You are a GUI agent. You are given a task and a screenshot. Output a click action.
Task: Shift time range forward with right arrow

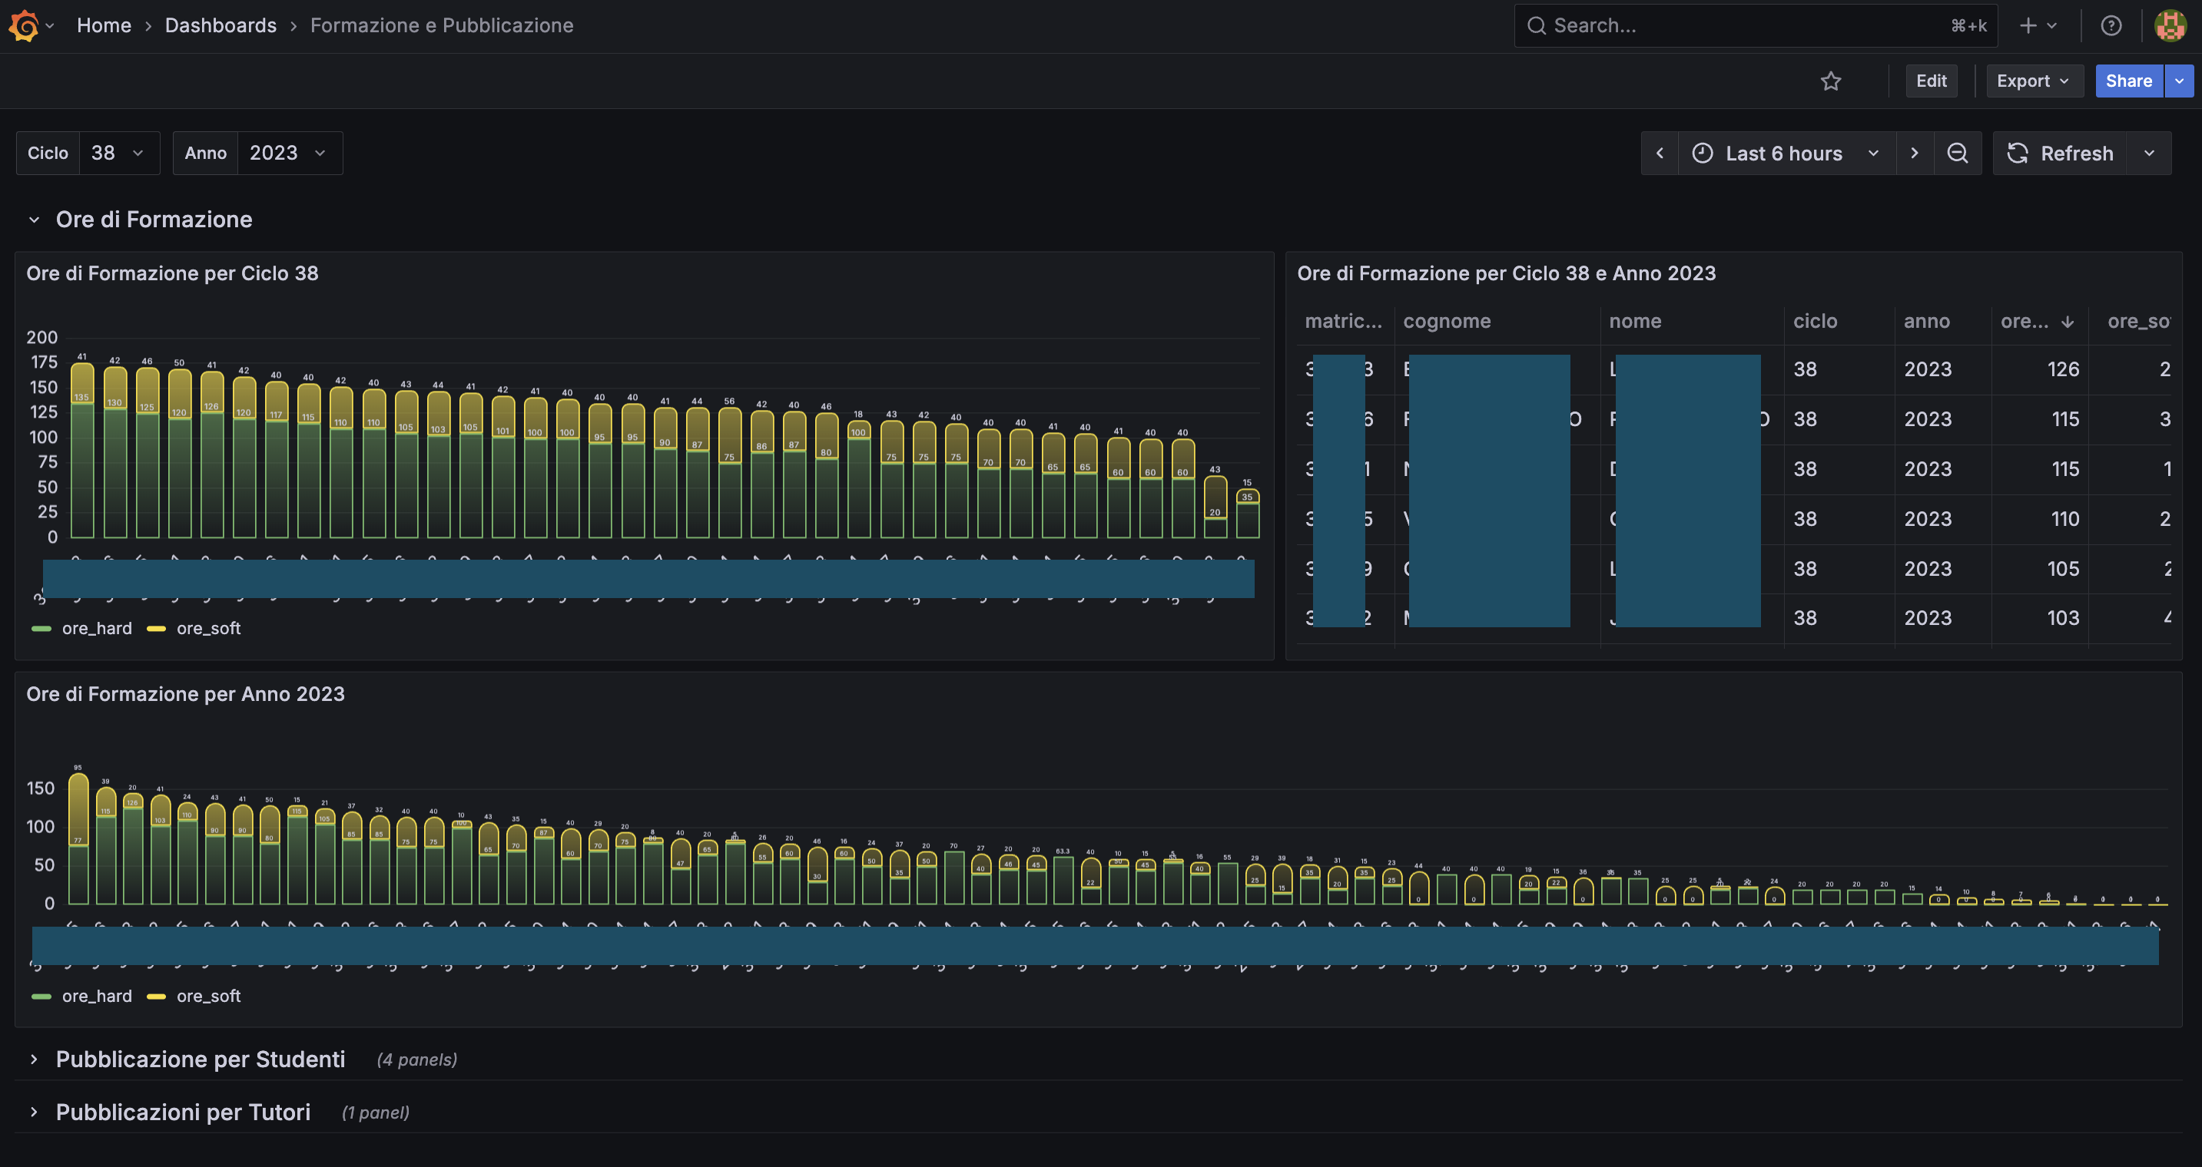[x=1915, y=153]
